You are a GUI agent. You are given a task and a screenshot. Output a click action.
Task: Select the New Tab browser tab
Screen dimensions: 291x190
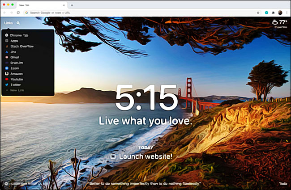[x=42, y=5]
